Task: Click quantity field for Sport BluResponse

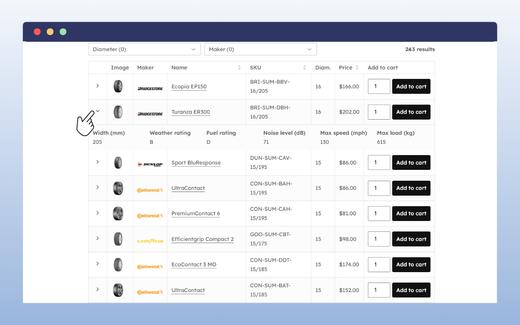Action: tap(379, 162)
